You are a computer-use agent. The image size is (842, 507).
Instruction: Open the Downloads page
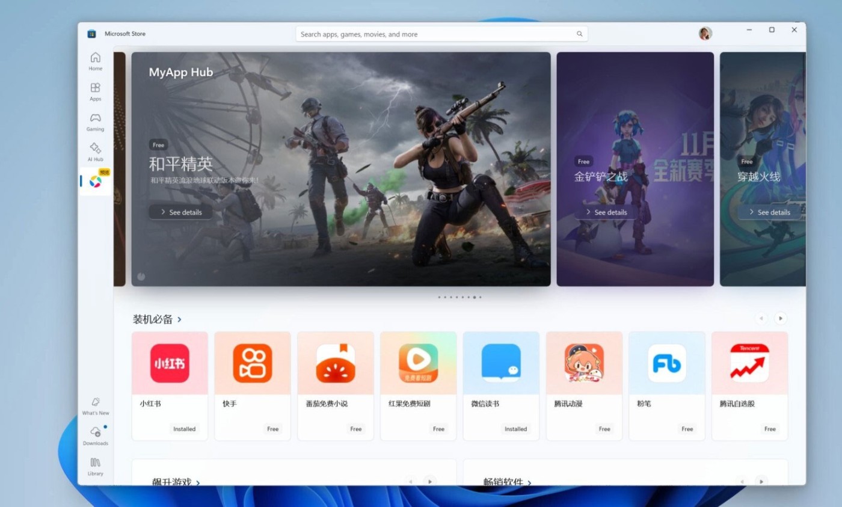coord(95,435)
